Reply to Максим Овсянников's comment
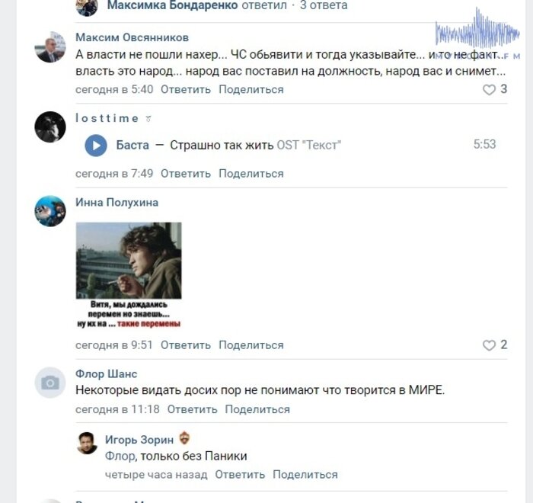Viewport: 533px width, 503px height. [186, 89]
